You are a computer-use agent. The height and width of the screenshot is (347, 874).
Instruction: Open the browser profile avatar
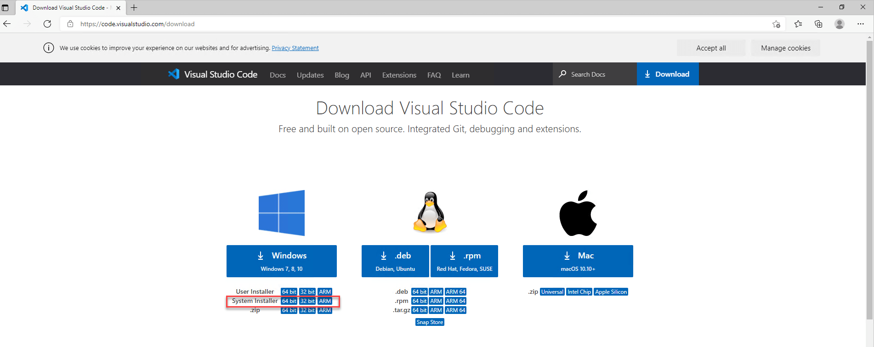point(840,24)
